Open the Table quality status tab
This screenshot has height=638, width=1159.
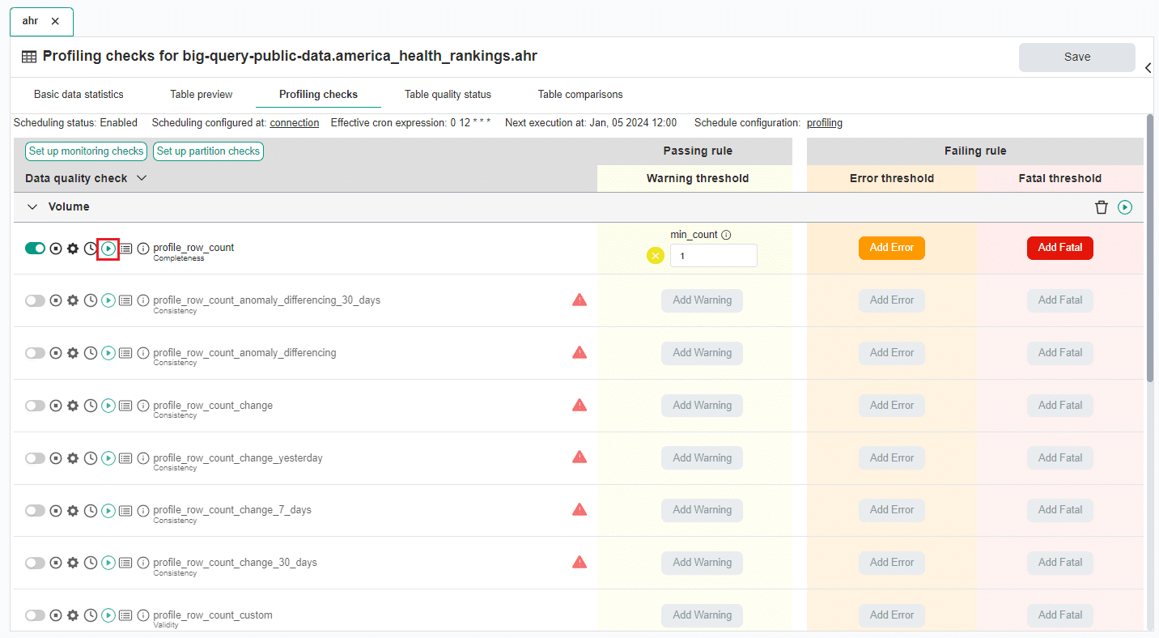(x=448, y=94)
